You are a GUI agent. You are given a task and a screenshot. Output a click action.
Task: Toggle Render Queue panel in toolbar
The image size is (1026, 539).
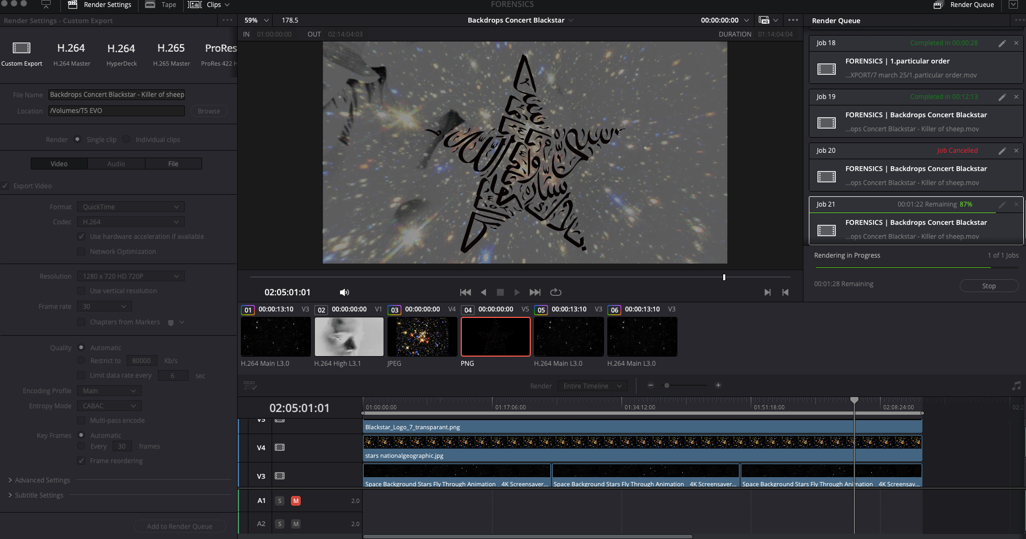pyautogui.click(x=964, y=5)
